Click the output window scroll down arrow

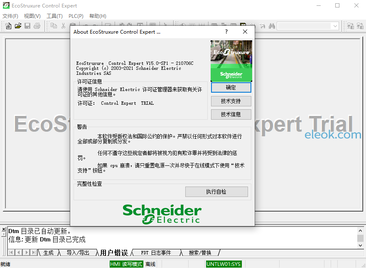361,246
